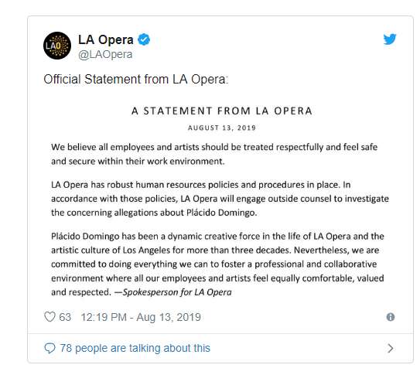Click the 'Official Statement from LA Opera:' tweet text
This screenshot has width=420, height=375.
tap(136, 79)
